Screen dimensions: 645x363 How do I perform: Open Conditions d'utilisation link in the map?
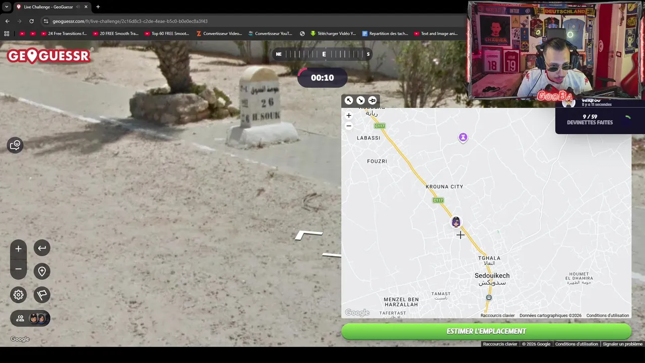pyautogui.click(x=607, y=316)
